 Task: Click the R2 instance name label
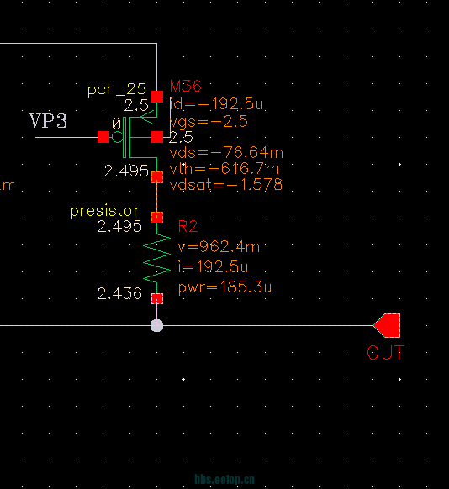tap(188, 226)
